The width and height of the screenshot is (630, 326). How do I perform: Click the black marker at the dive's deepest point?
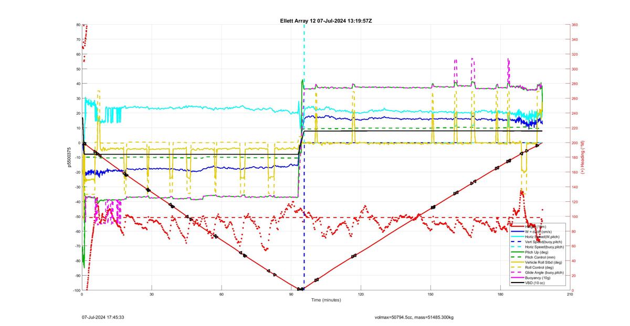coord(300,289)
